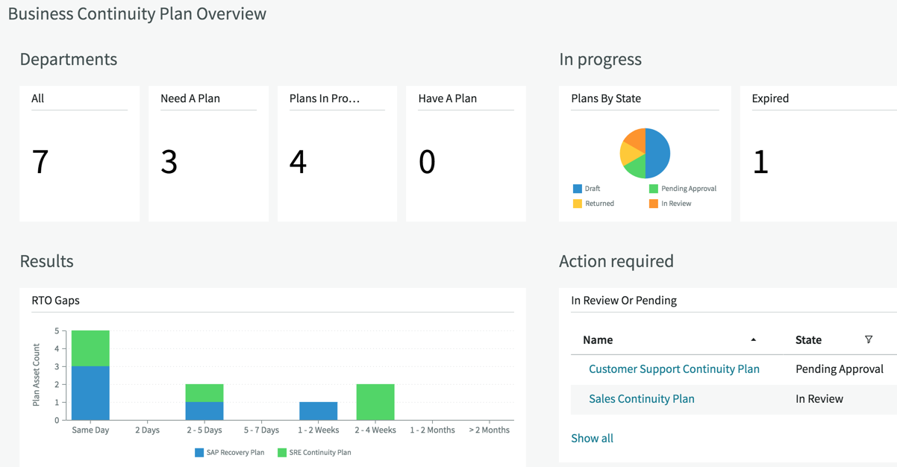The width and height of the screenshot is (897, 467).
Task: Click the Plans By State title
Action: coord(606,98)
